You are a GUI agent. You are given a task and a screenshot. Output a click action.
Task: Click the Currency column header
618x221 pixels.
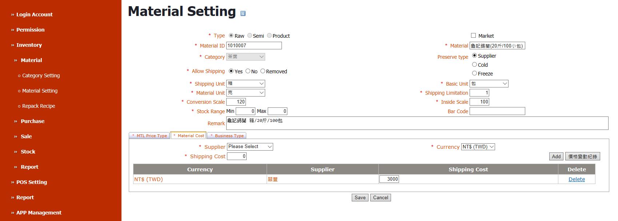[x=200, y=169]
